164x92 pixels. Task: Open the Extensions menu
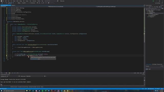[x=34, y=1]
